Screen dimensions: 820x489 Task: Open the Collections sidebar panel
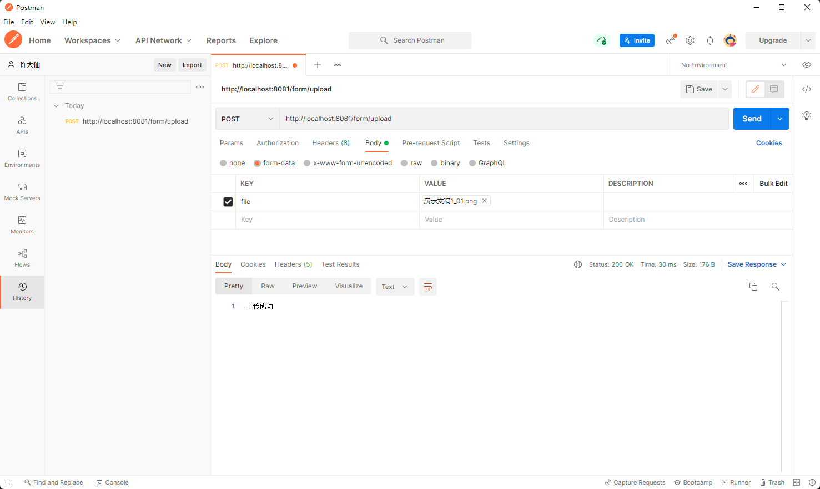pyautogui.click(x=22, y=92)
